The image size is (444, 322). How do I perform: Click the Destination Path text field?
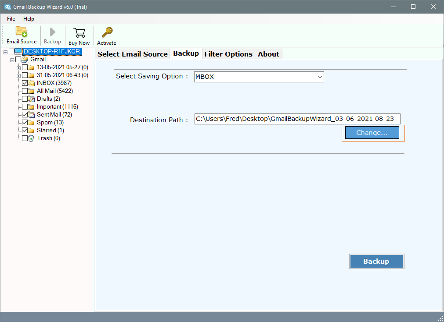point(297,119)
